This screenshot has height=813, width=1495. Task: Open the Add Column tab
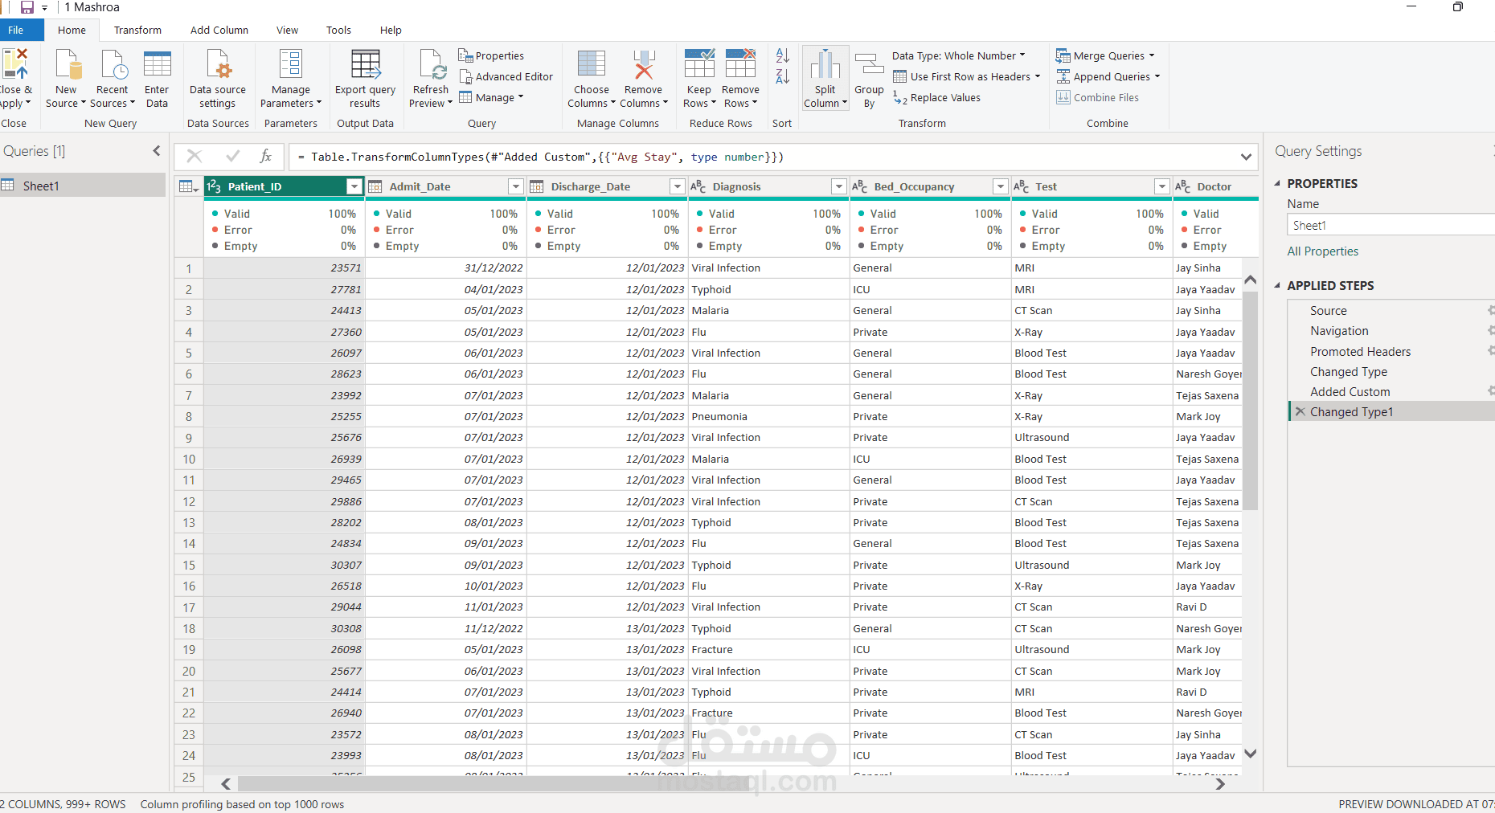point(219,30)
